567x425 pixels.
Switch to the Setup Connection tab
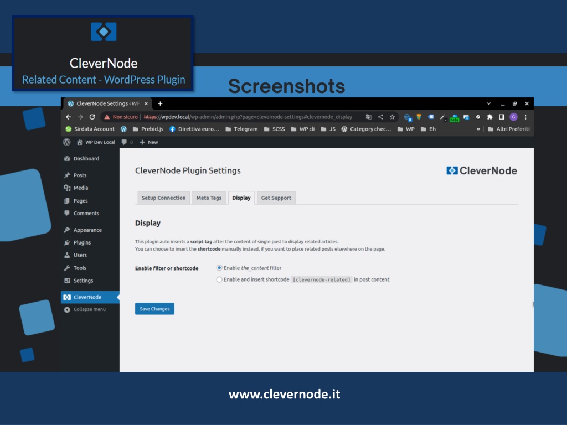(163, 198)
